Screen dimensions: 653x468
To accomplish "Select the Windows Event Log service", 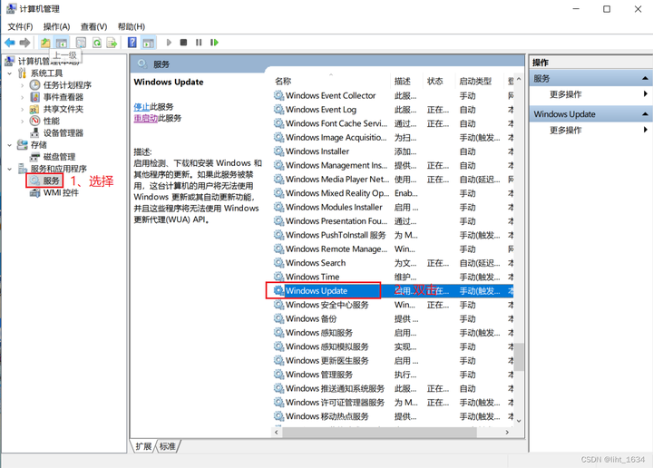I will coord(393,110).
